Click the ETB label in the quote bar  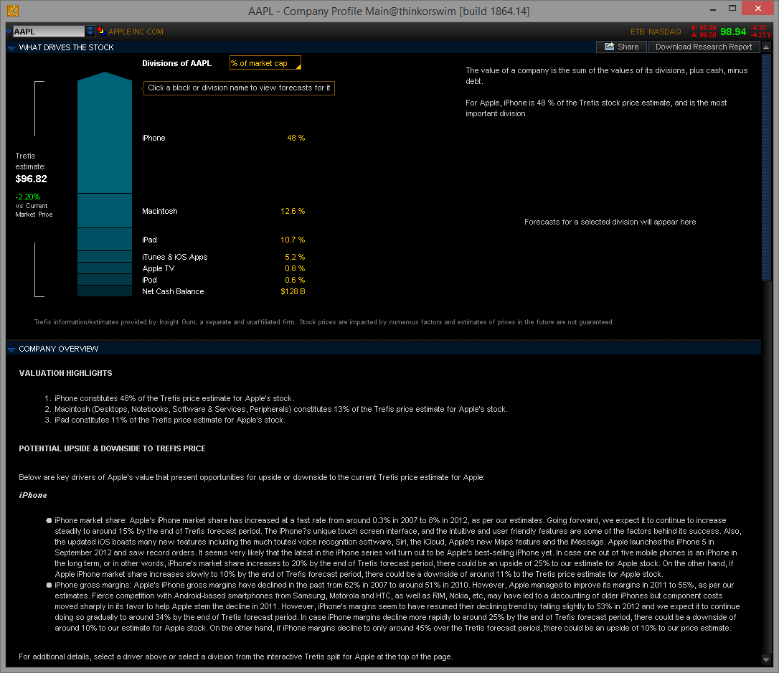tap(638, 32)
